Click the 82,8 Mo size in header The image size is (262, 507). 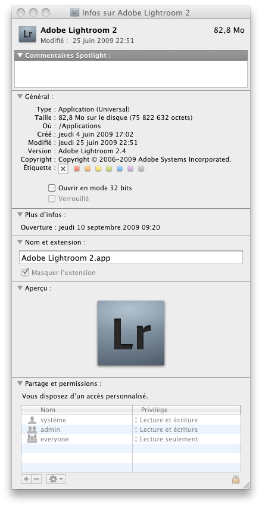point(229,30)
